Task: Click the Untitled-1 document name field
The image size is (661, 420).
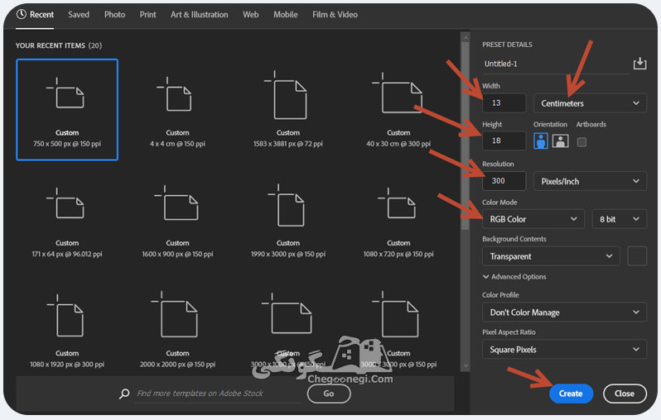Action: click(556, 64)
